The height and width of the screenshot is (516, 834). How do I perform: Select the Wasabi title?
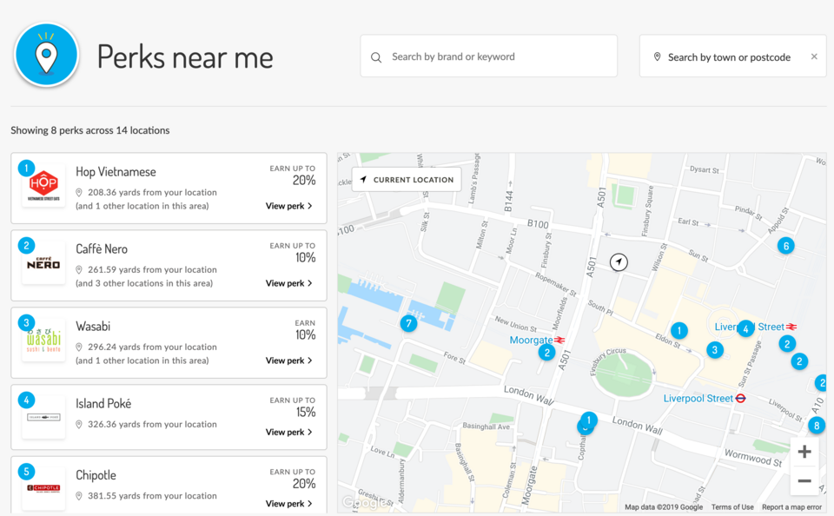[93, 326]
